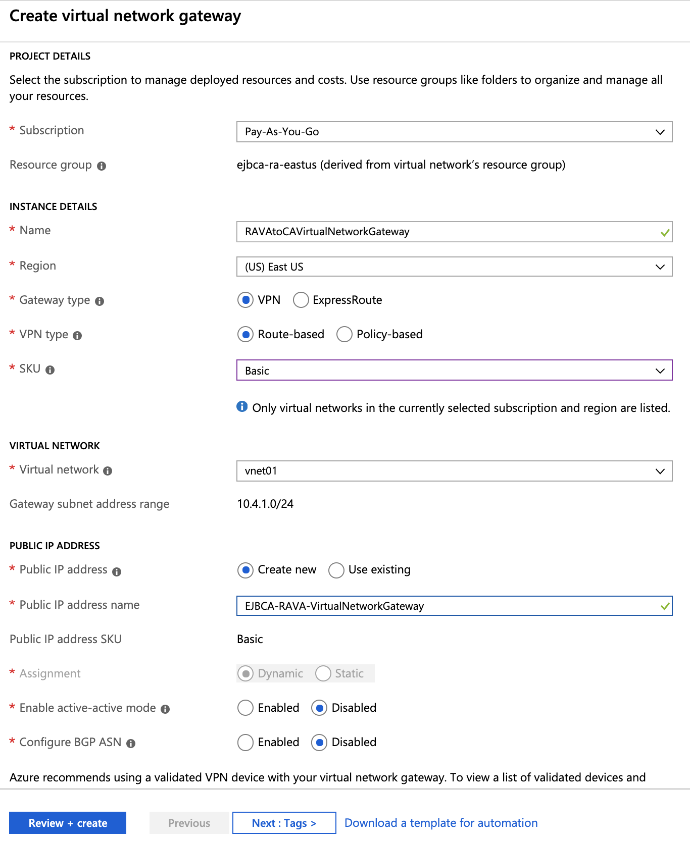Expand the Region dropdown
Viewport: 690px width, 843px height.
454,267
